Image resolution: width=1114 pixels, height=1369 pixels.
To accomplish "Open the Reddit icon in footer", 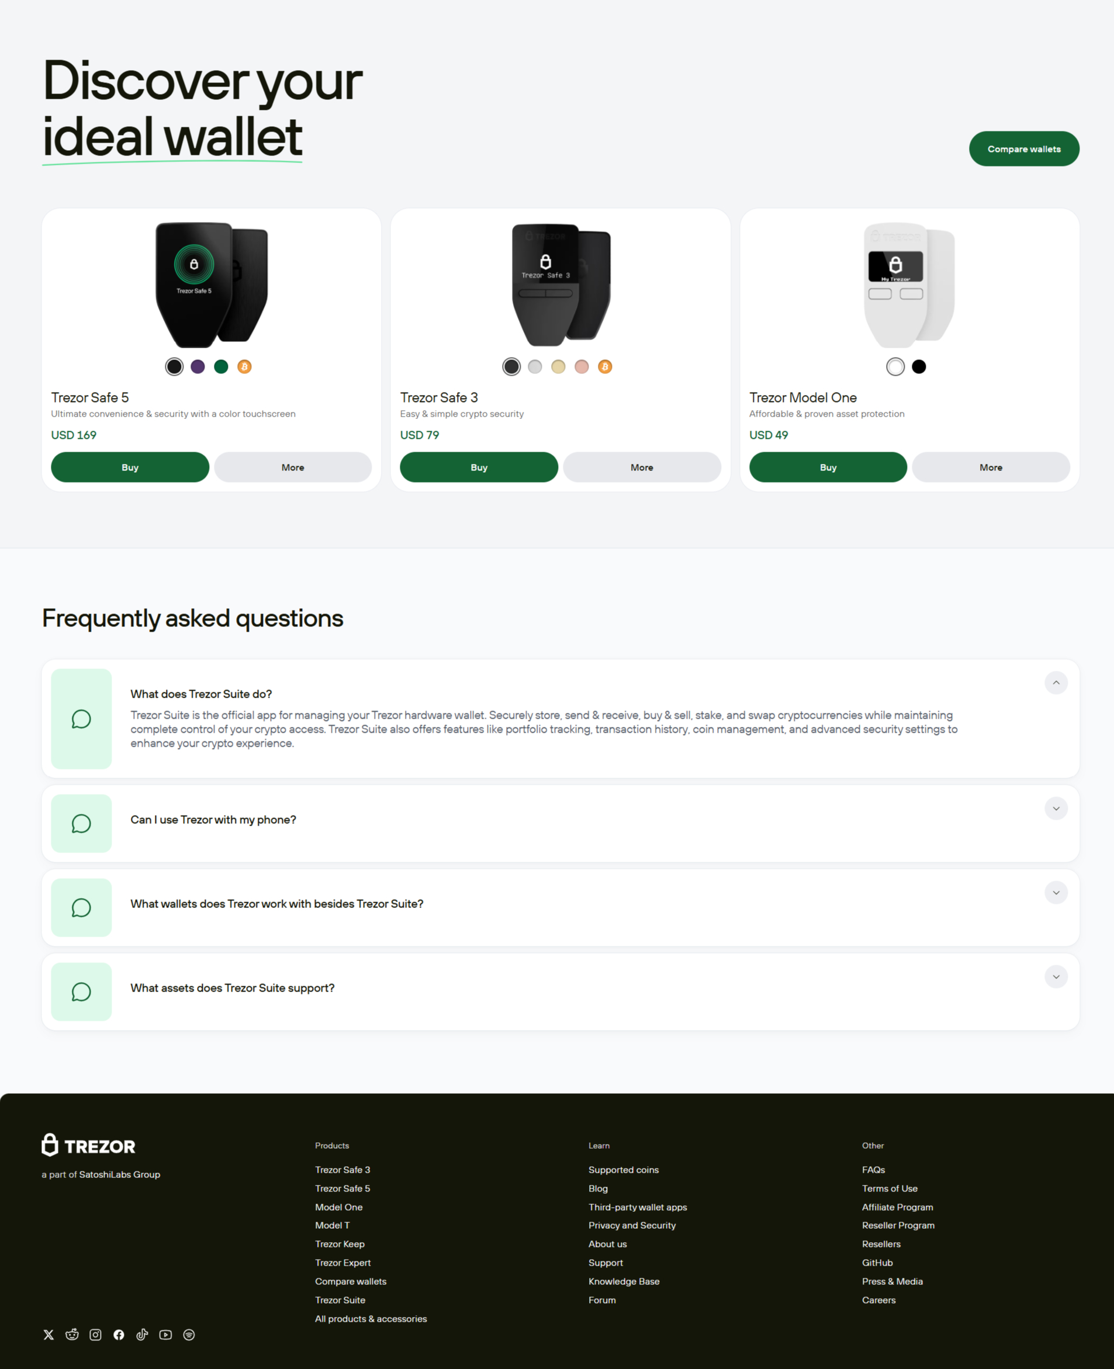I will 72,1335.
